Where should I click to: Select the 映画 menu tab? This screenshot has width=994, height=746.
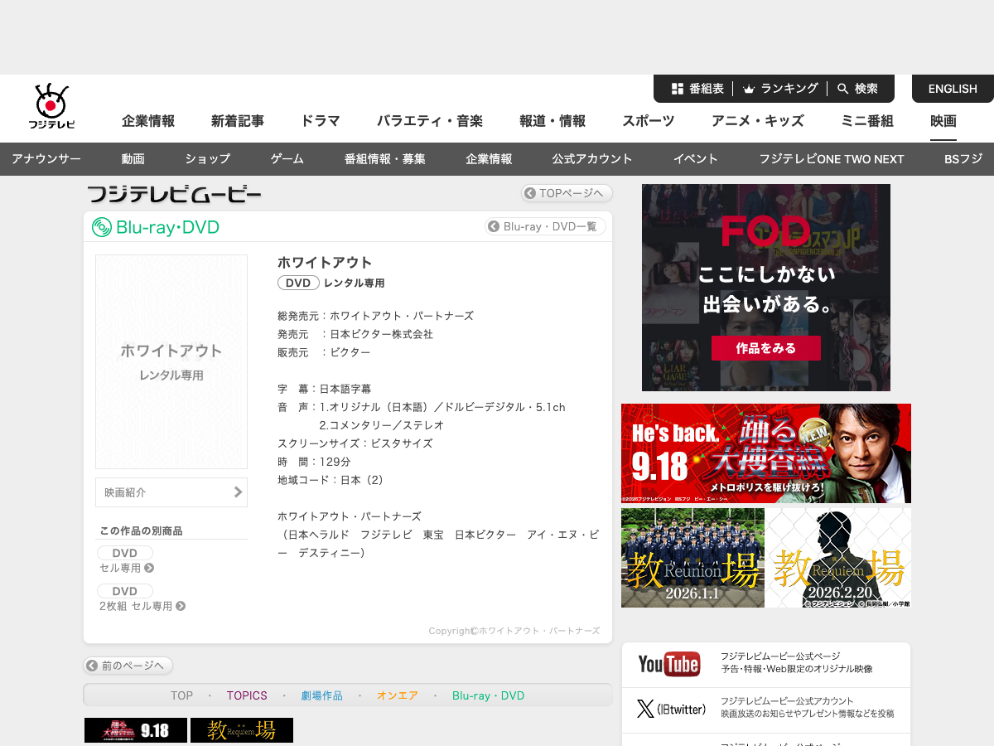[943, 121]
